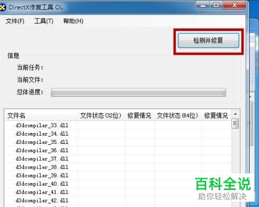Open the 工具(T) menu
Viewport: 259px width, 207px height.
pyautogui.click(x=44, y=21)
